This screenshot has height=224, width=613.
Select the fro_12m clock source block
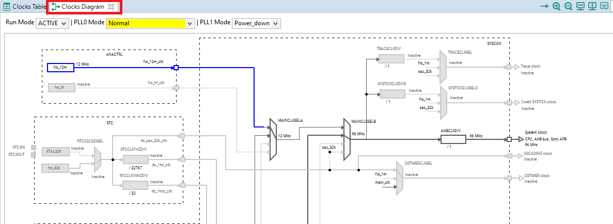point(60,68)
